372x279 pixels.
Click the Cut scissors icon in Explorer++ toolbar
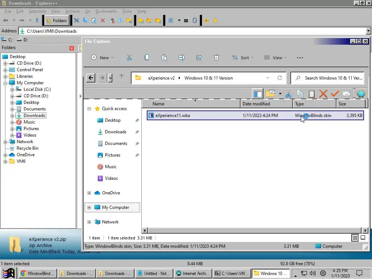(x=76, y=21)
